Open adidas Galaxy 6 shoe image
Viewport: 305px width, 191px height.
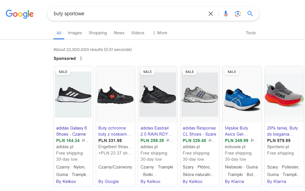[73, 95]
